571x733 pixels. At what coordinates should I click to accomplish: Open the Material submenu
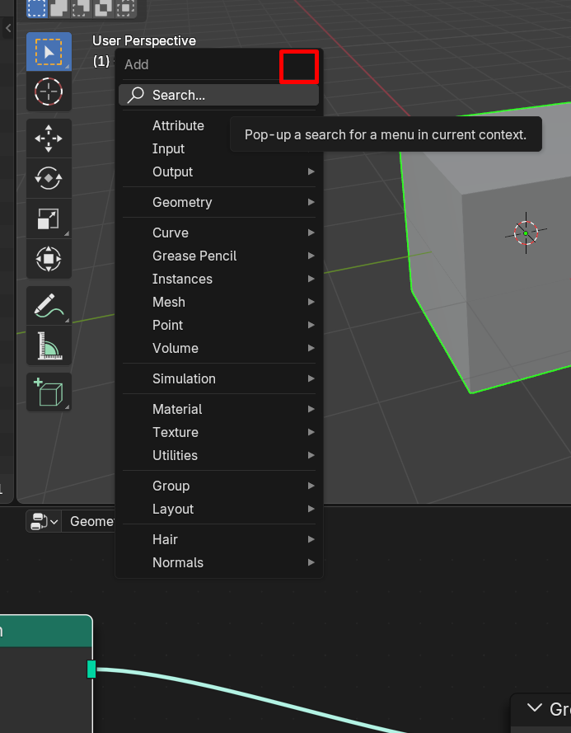click(218, 409)
